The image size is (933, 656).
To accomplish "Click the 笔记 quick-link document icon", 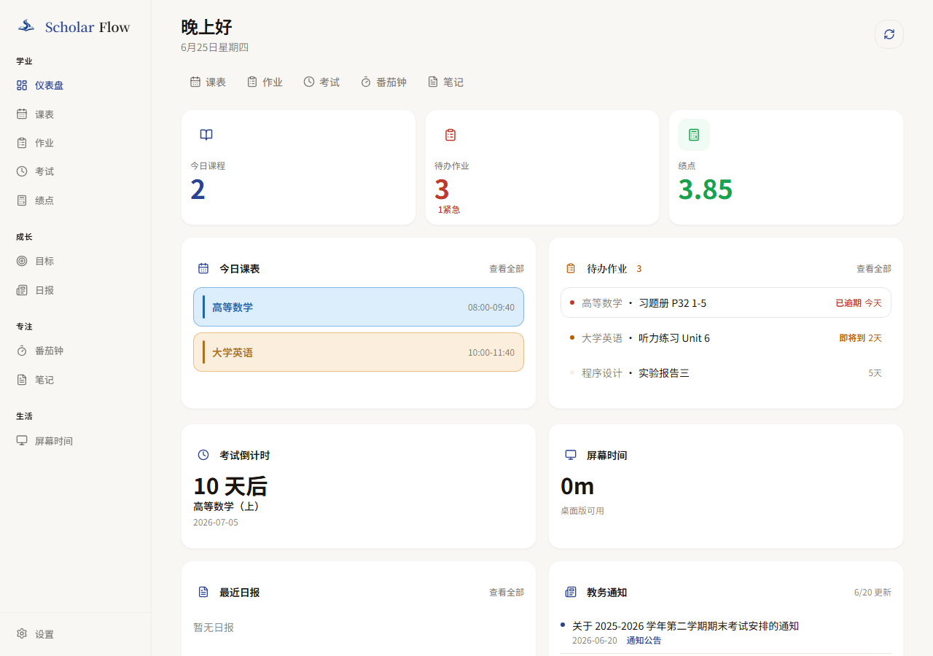I will coord(433,82).
